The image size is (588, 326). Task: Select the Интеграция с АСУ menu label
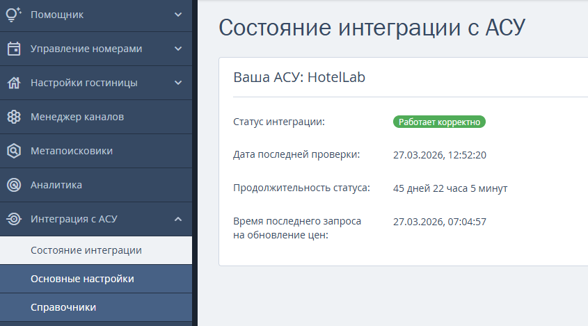pyautogui.click(x=74, y=219)
